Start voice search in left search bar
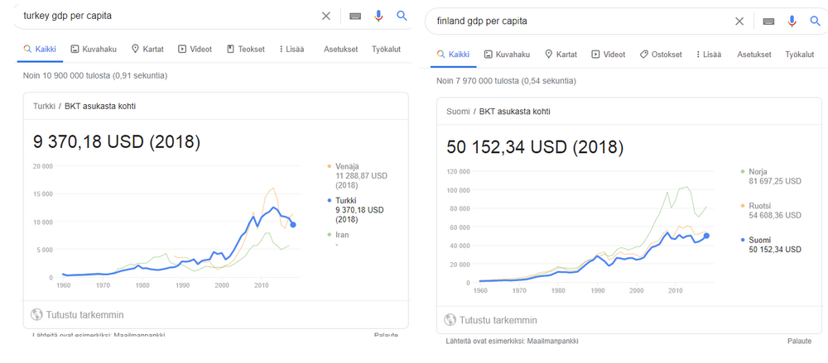The image size is (828, 363). click(378, 16)
